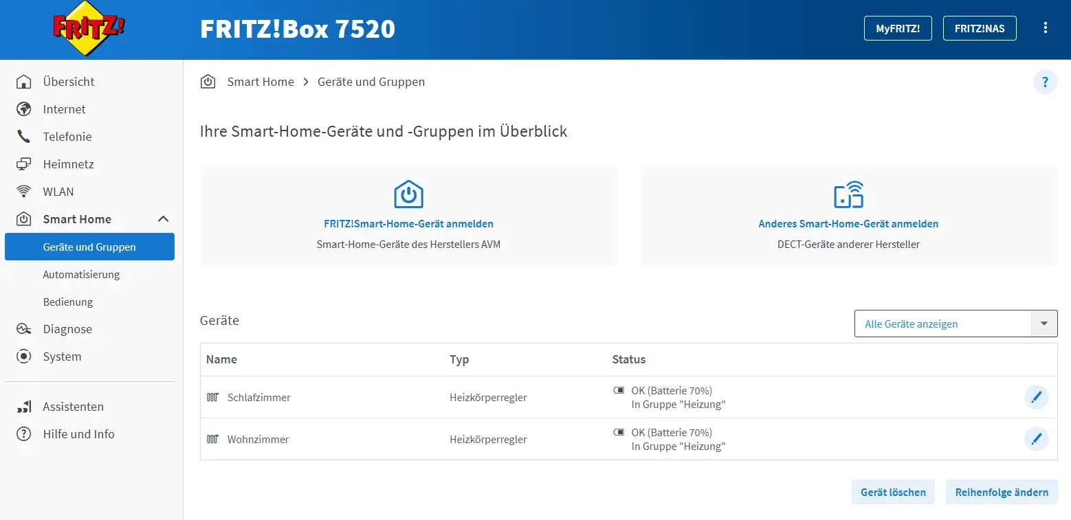The width and height of the screenshot is (1071, 520).
Task: Collapse the Smart Home sidebar section
Action: (x=163, y=219)
